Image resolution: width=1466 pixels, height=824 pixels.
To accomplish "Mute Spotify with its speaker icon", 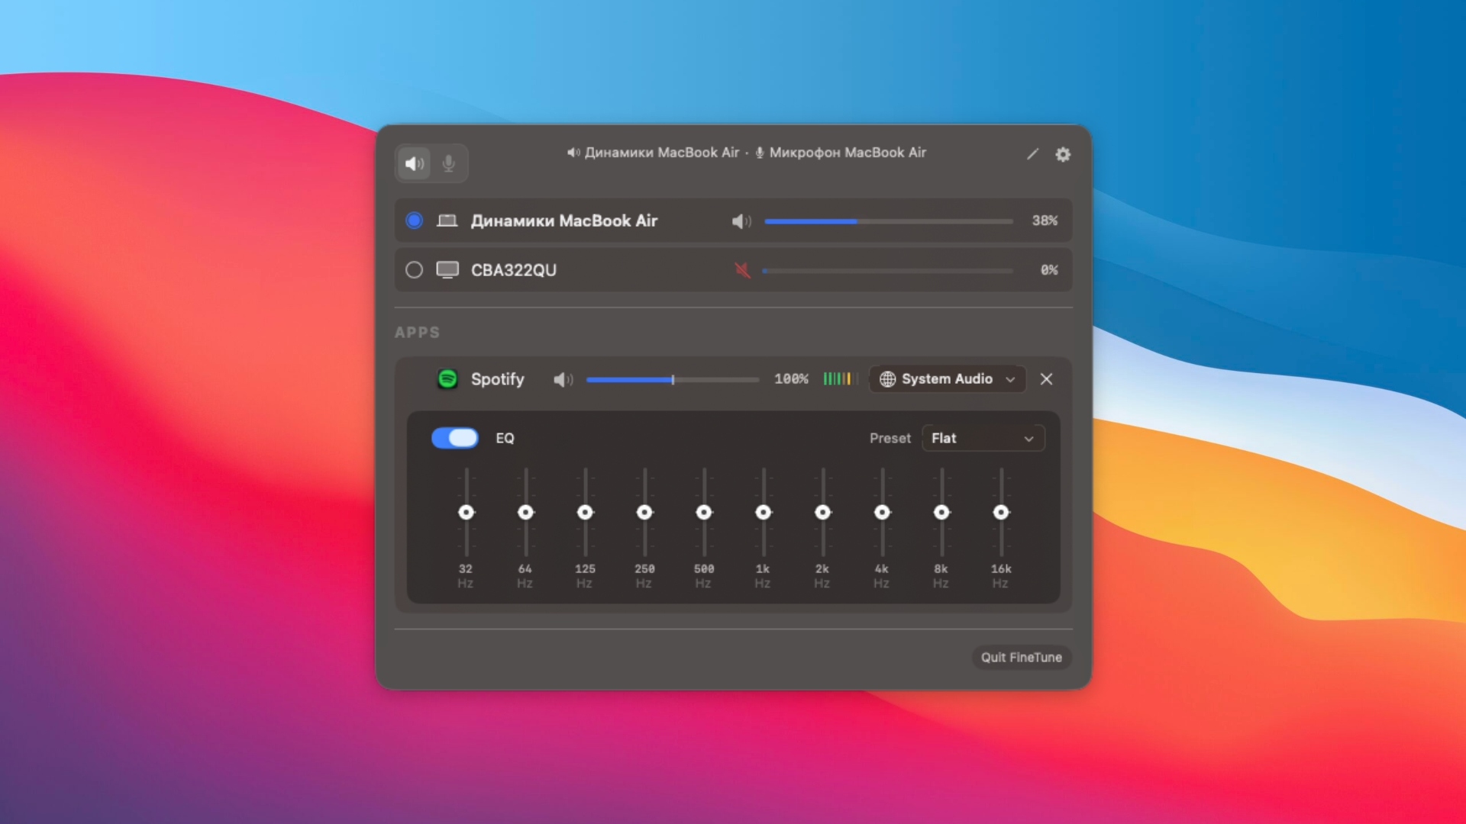I will pyautogui.click(x=563, y=380).
